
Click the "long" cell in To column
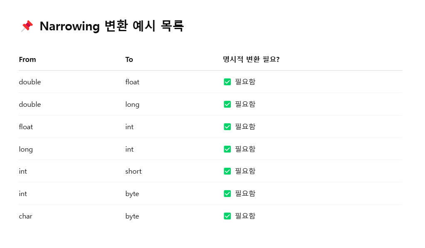pos(132,104)
